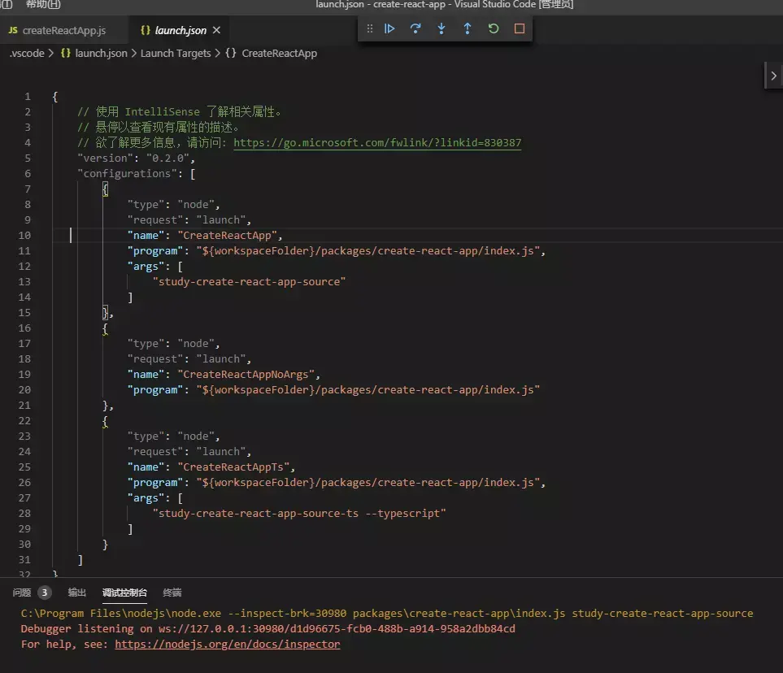Open the .vscode breadcrumb folder
783x673 pixels.
coord(26,53)
